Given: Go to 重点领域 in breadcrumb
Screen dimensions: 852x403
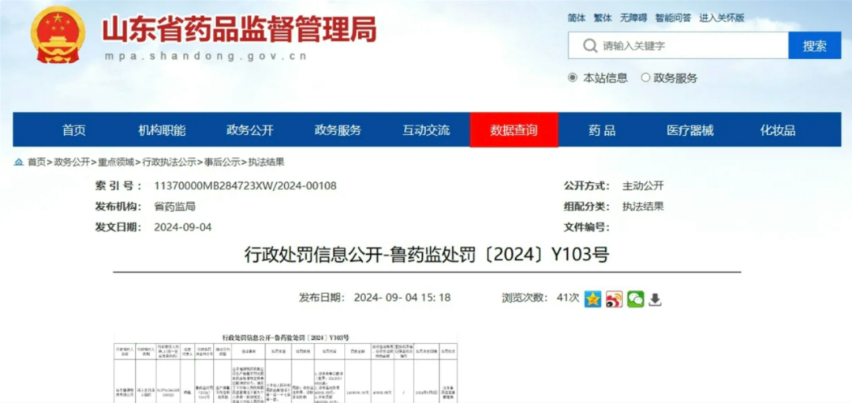Looking at the screenshot, I should coord(116,162).
